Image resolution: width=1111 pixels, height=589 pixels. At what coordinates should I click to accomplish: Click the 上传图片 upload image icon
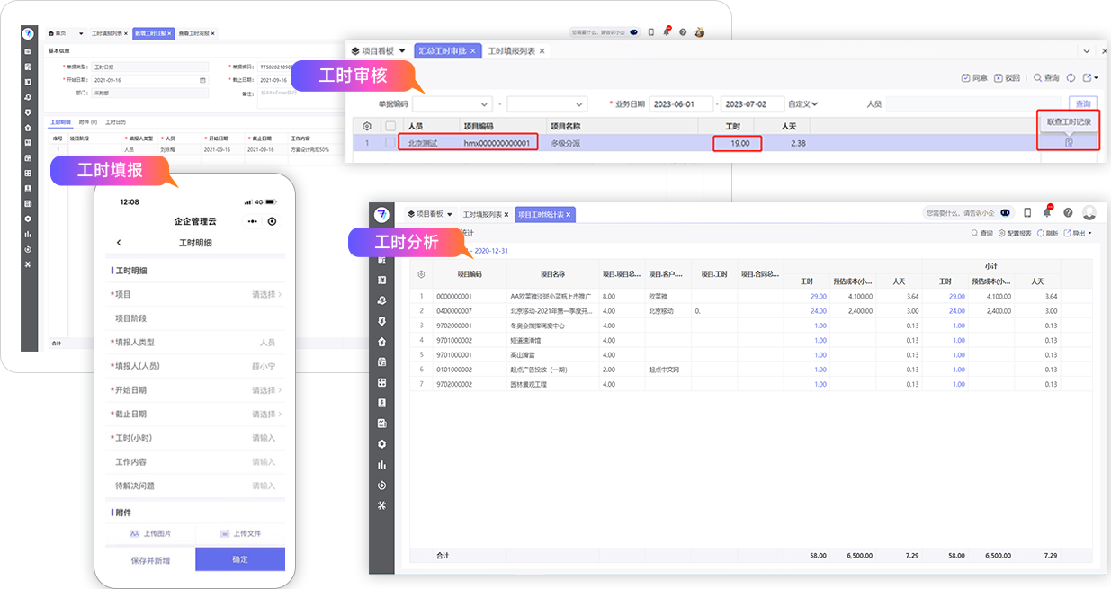click(135, 533)
